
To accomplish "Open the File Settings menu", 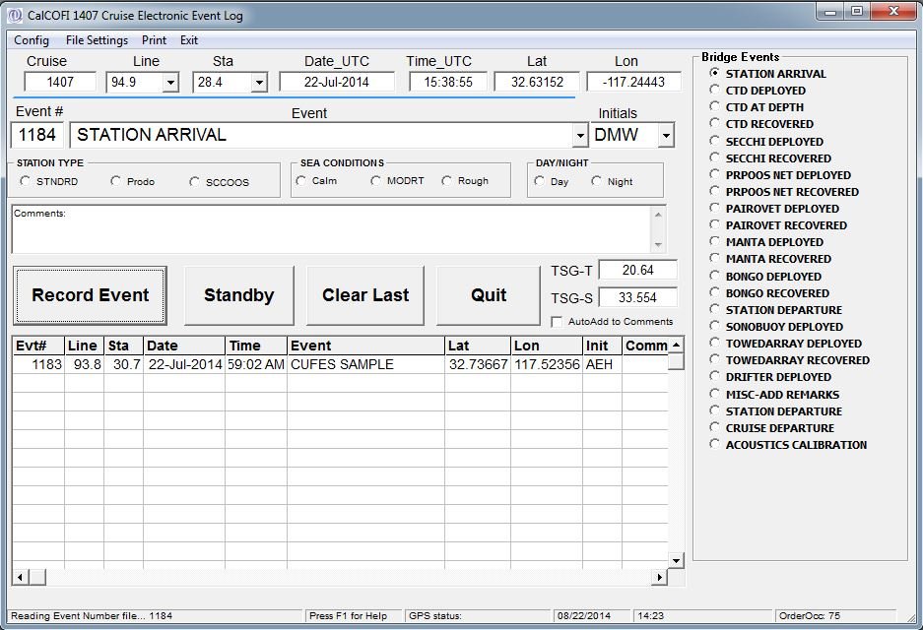I will [x=97, y=40].
